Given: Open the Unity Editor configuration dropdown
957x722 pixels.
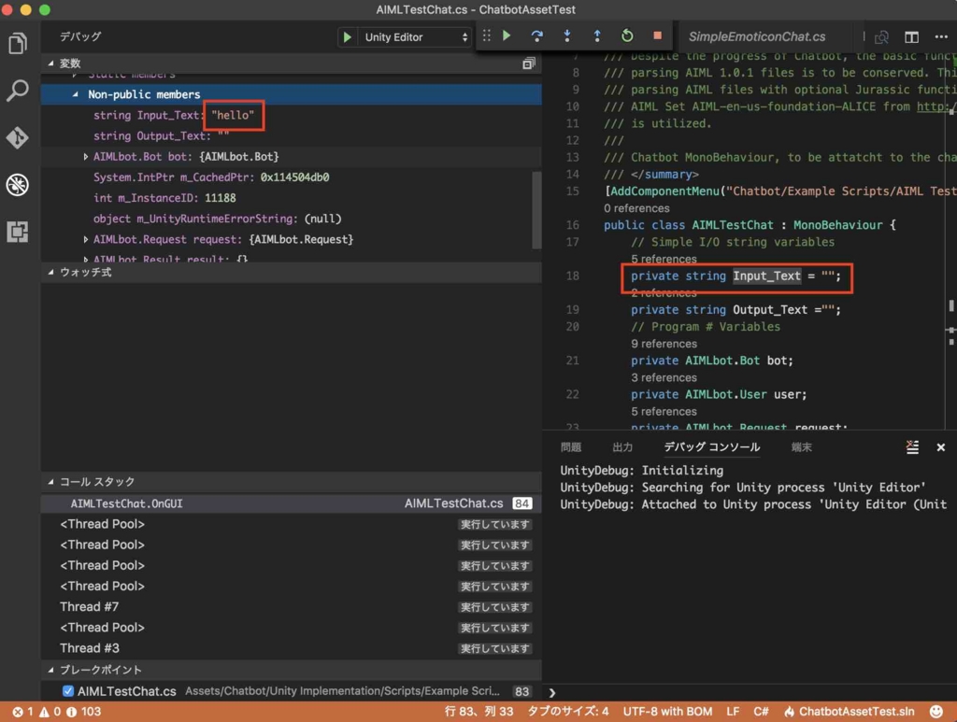Looking at the screenshot, I should [414, 37].
